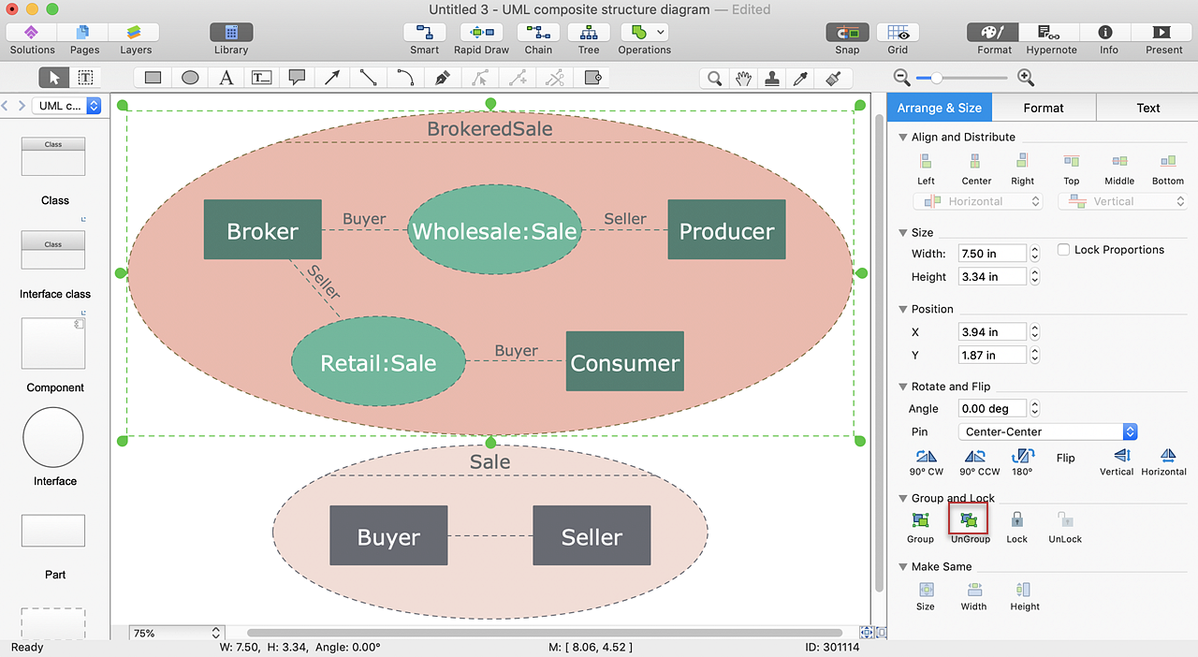Toggle Snap mode in toolbar

tap(847, 33)
